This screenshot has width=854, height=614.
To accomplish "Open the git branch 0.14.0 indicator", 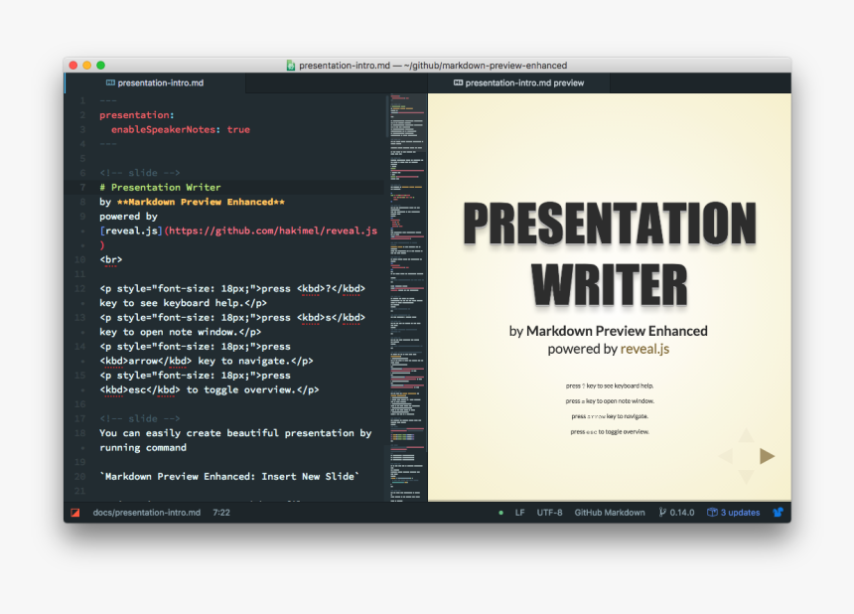I will click(x=676, y=513).
